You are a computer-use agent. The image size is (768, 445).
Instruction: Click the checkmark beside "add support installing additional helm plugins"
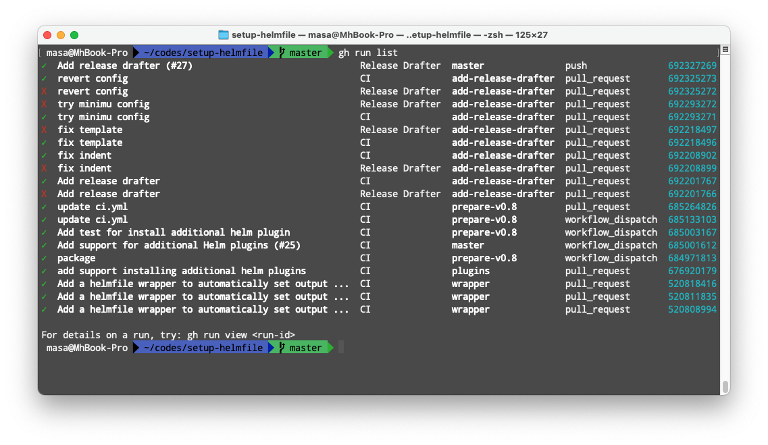click(45, 271)
